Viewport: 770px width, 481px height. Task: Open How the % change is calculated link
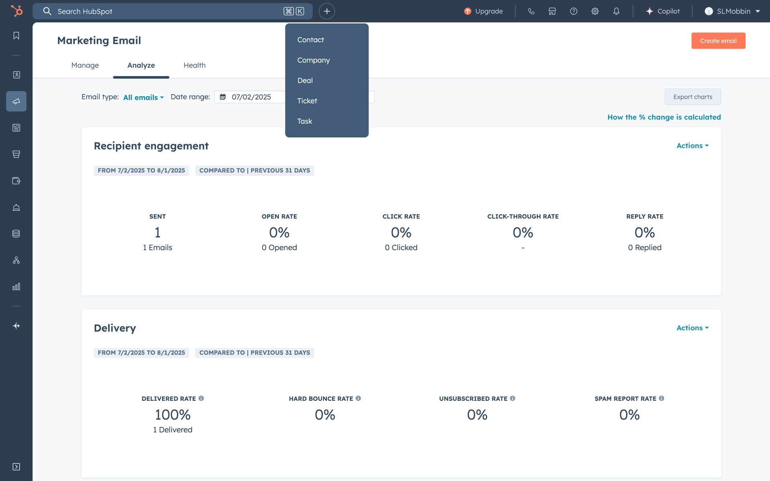point(664,117)
